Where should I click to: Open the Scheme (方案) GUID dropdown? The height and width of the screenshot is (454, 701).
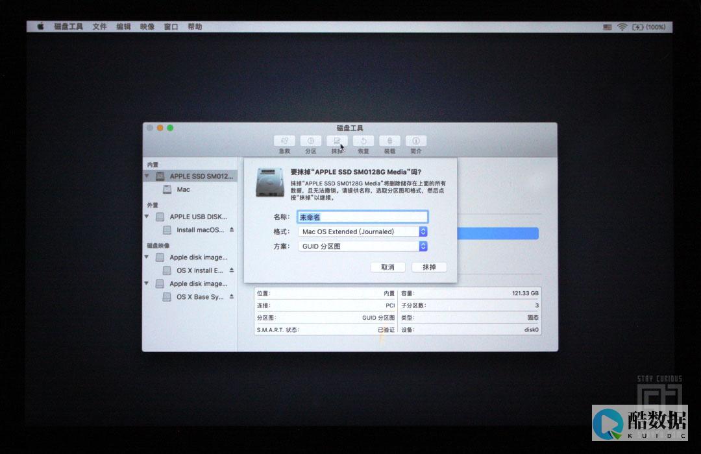(363, 246)
